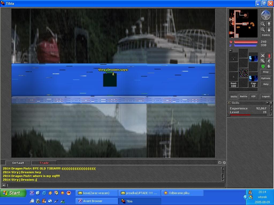Open the Options button
Image resolution: width=274 pixels, height=205 pixels.
click(266, 78)
